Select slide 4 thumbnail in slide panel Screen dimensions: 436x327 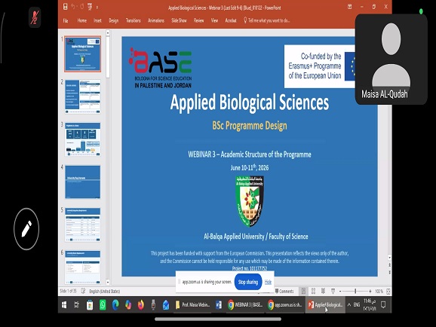pyautogui.click(x=82, y=182)
